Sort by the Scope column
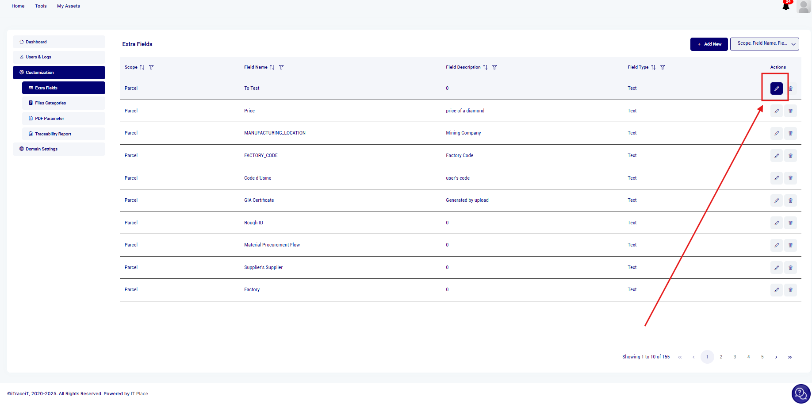812x404 pixels. tap(142, 67)
